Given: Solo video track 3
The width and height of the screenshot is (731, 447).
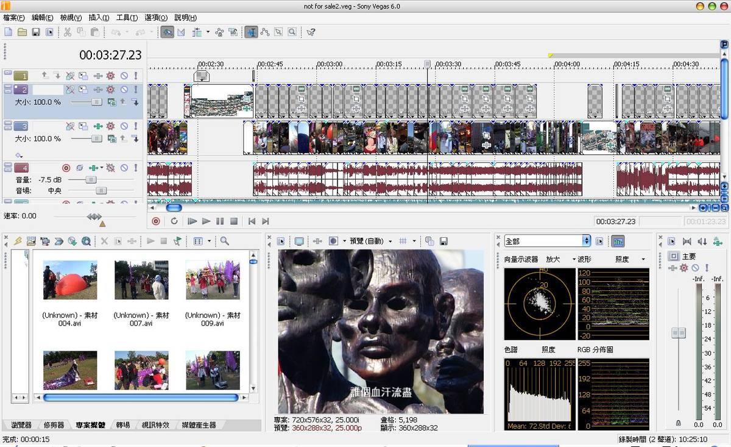Looking at the screenshot, I should pos(135,126).
